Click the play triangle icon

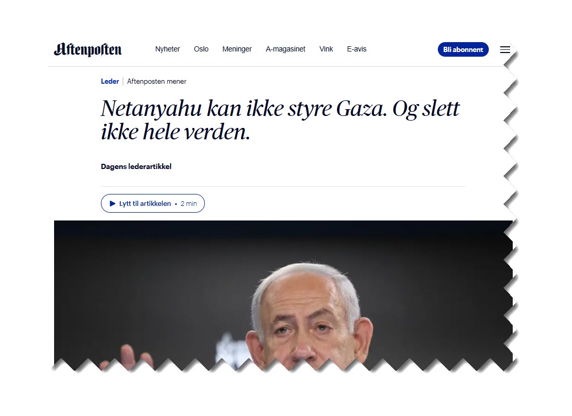pyautogui.click(x=112, y=204)
